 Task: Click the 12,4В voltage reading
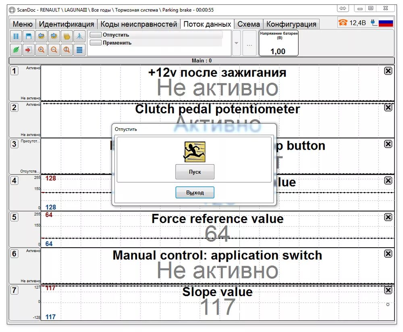[357, 23]
